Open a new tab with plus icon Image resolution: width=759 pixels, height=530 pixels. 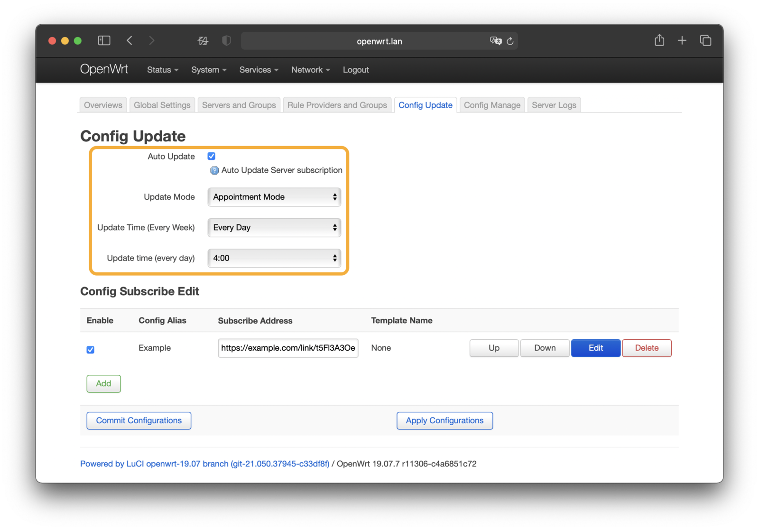point(682,41)
